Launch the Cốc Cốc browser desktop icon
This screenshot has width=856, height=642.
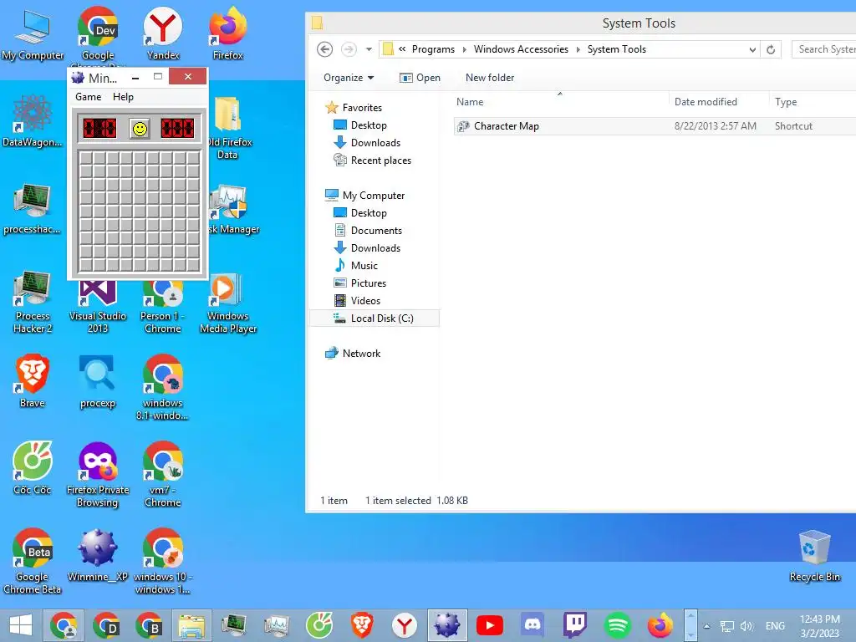pyautogui.click(x=33, y=468)
